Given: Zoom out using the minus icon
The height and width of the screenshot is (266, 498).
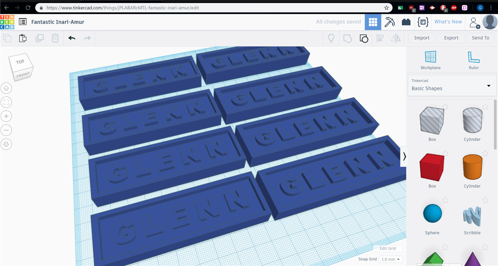Looking at the screenshot, I should click(6, 130).
